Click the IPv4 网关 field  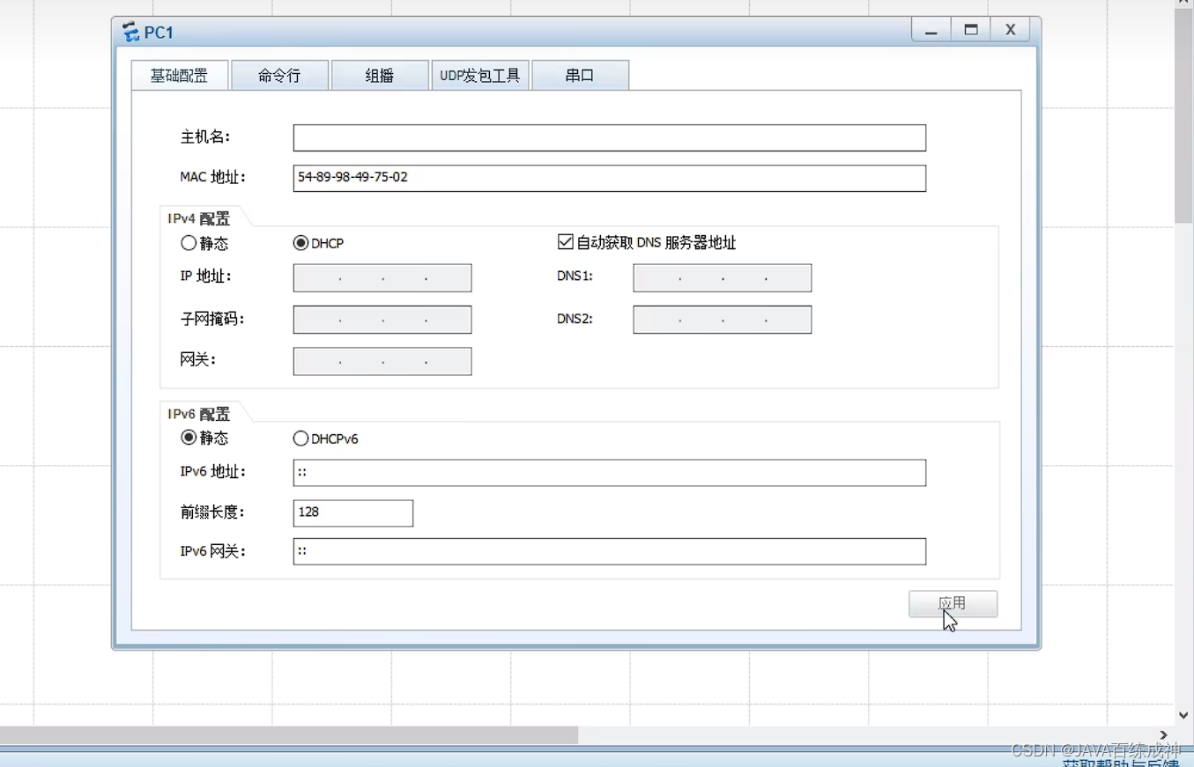(x=382, y=361)
